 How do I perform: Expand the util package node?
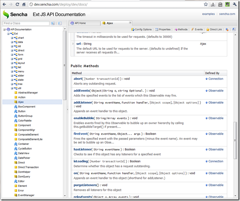pos(12,88)
